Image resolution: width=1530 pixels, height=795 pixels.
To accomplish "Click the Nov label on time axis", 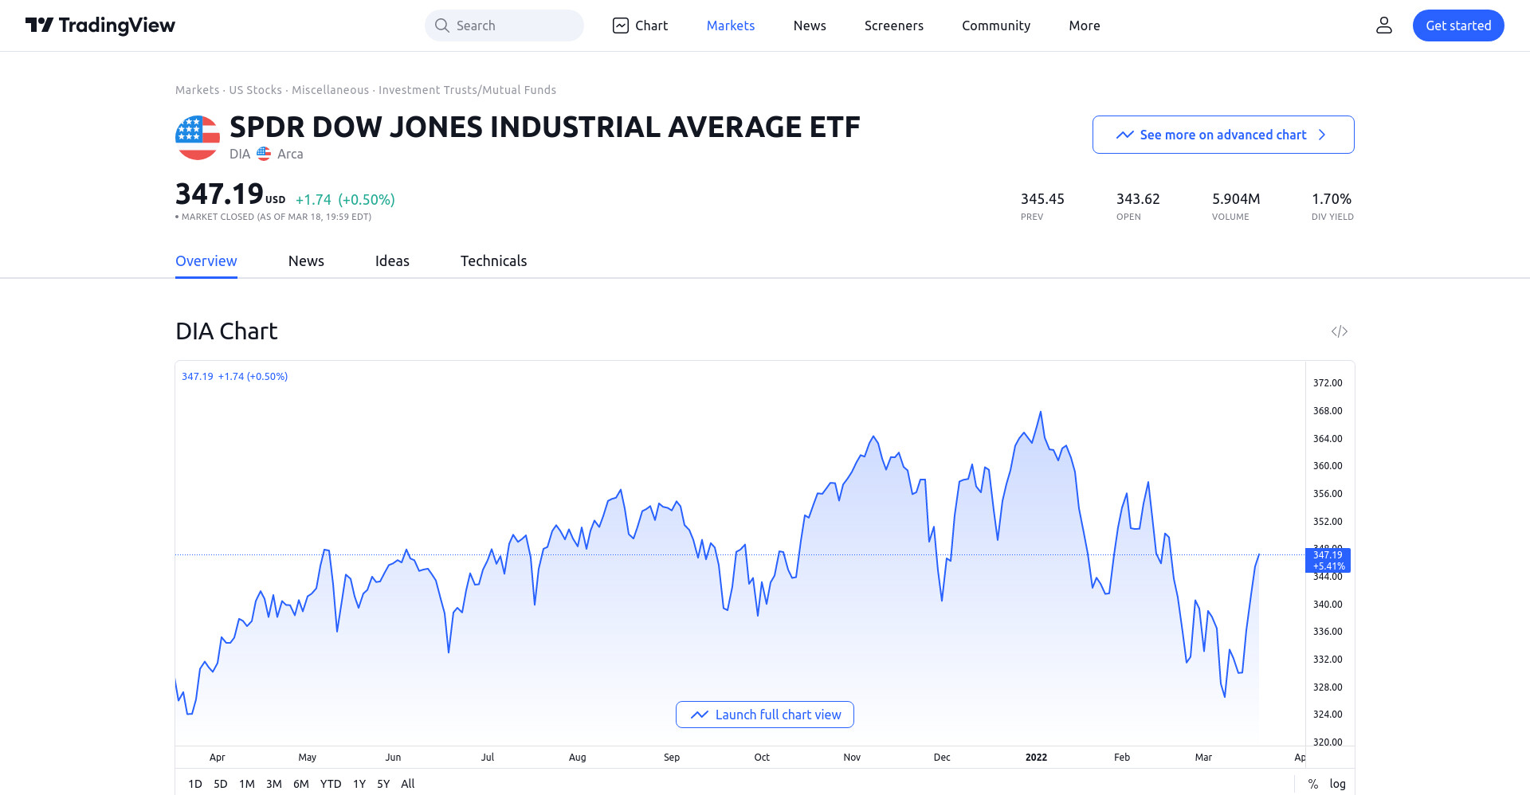I will (852, 758).
